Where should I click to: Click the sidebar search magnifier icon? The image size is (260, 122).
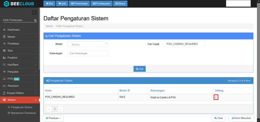click(35, 21)
